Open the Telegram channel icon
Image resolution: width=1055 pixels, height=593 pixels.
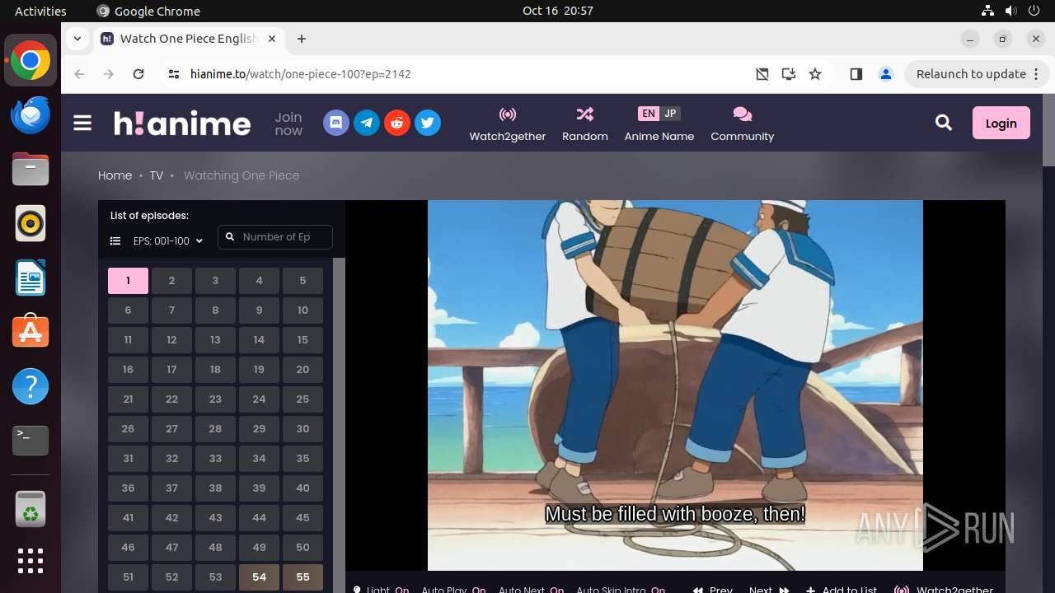367,123
